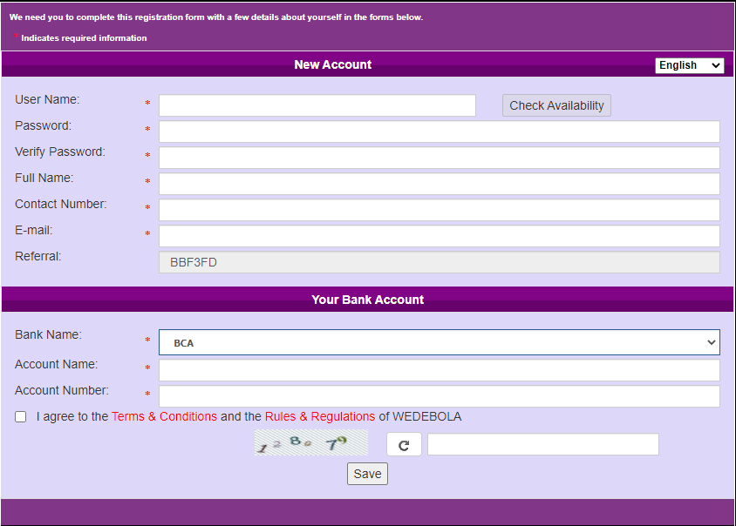736x526 pixels.
Task: Click the Full Name text box
Action: 439,184
